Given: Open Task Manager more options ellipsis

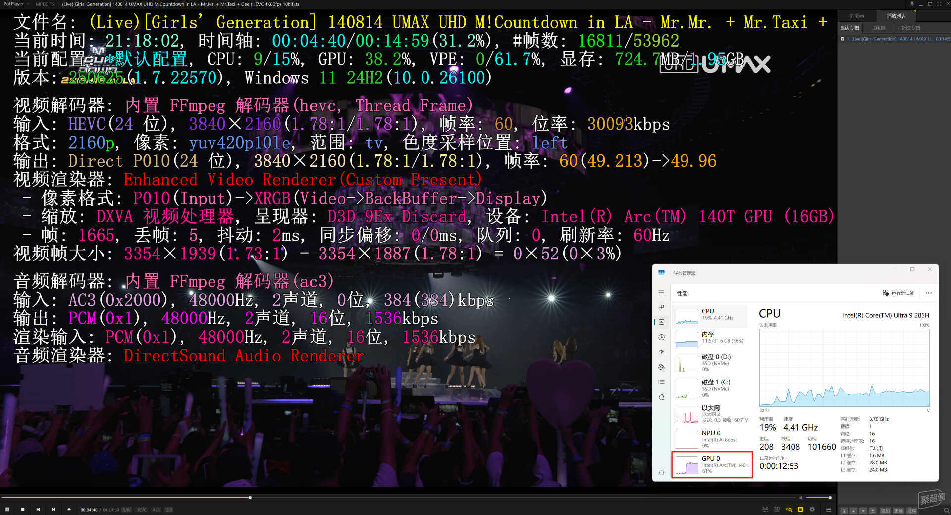Looking at the screenshot, I should click(929, 293).
